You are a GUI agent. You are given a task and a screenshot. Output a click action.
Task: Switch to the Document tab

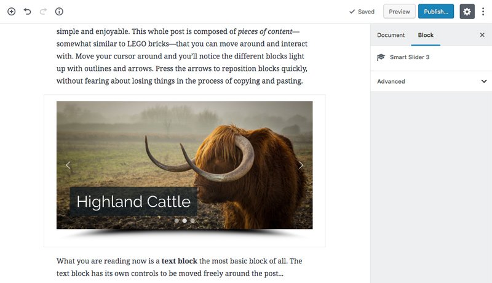coord(391,35)
